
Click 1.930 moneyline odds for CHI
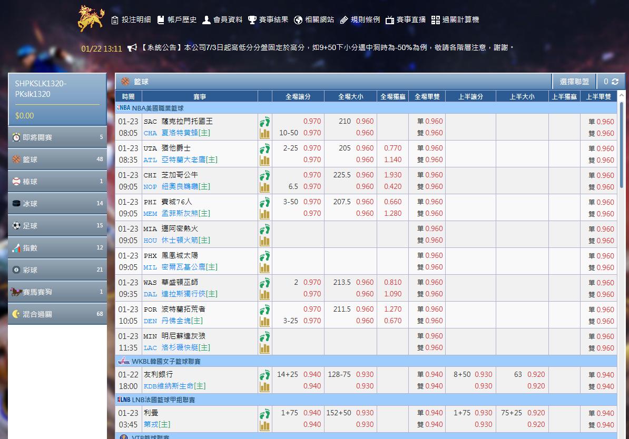tap(392, 175)
